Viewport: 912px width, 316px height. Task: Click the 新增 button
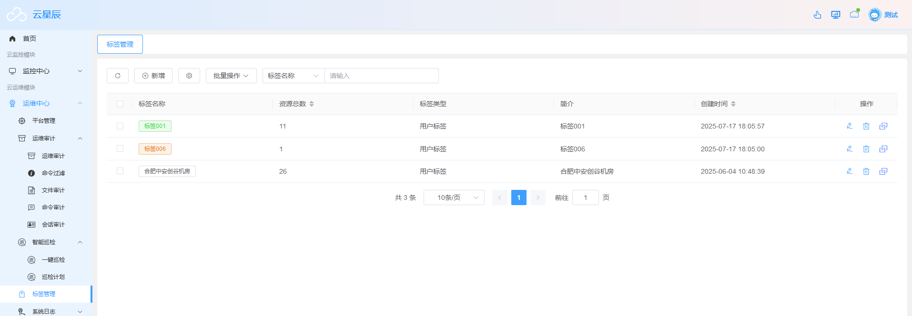click(x=153, y=76)
